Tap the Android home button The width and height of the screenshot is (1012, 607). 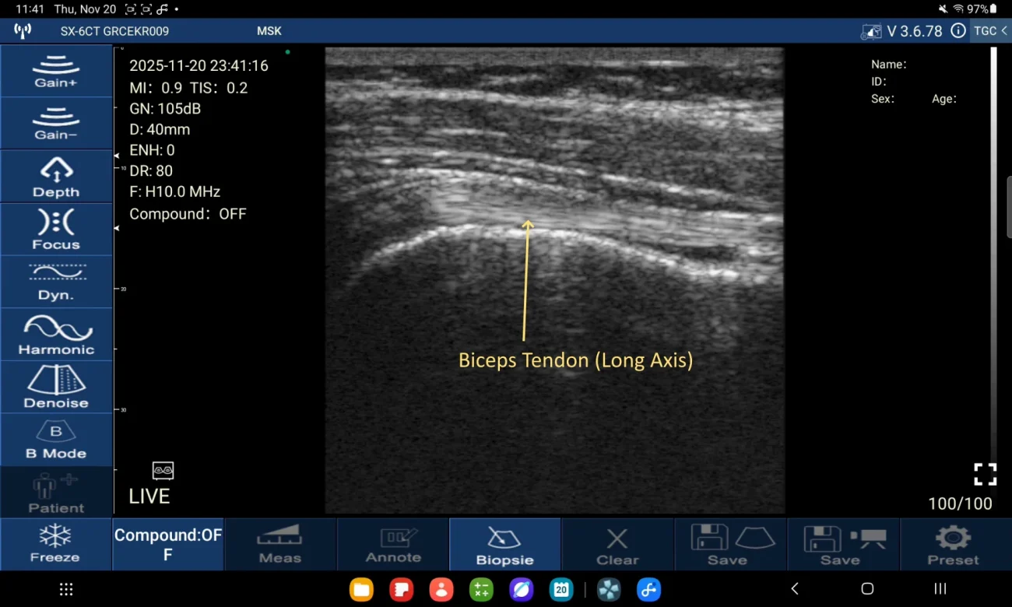(x=867, y=589)
